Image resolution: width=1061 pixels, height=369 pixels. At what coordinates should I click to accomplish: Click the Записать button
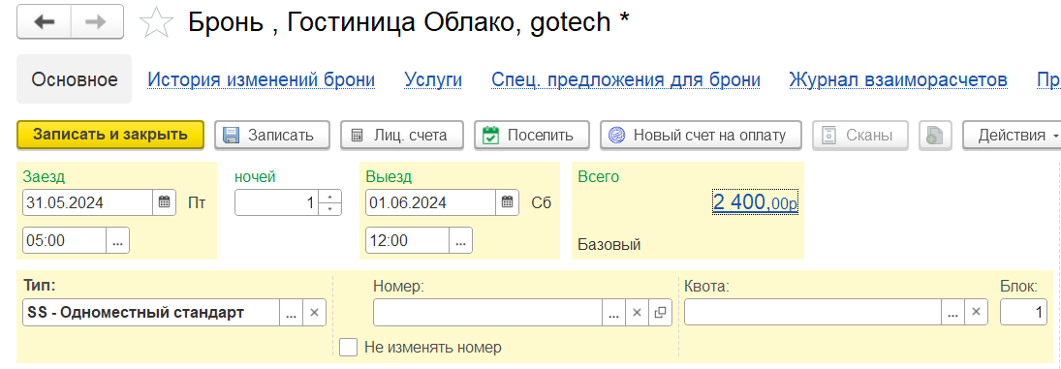272,136
